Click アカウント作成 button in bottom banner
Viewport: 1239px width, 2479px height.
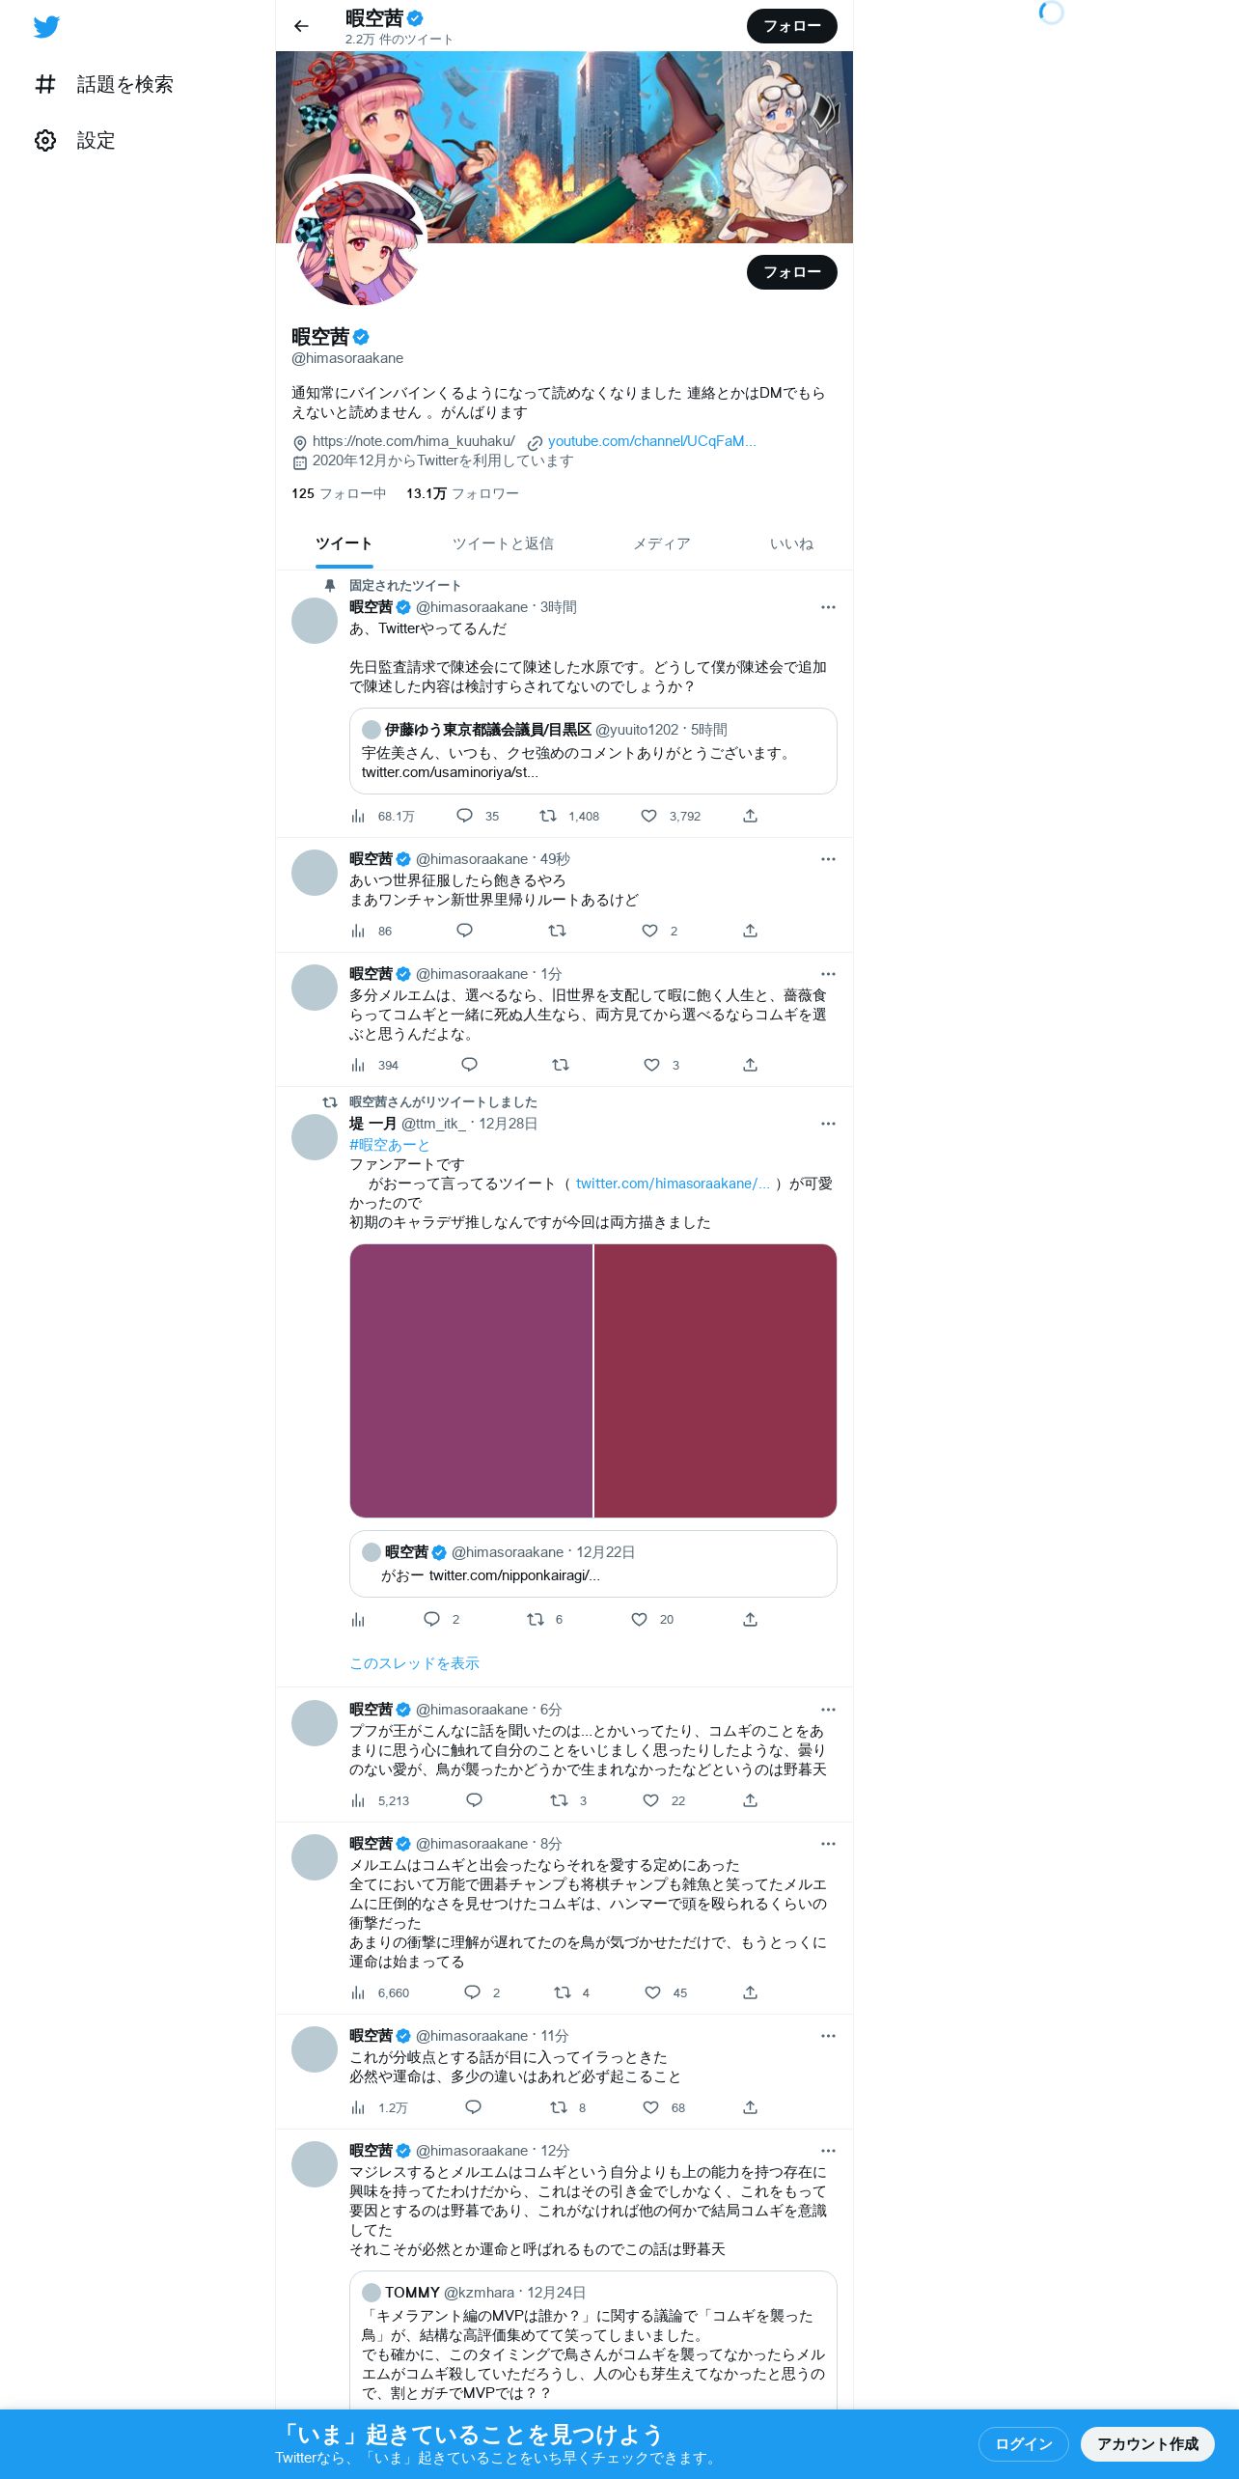pos(1147,2443)
